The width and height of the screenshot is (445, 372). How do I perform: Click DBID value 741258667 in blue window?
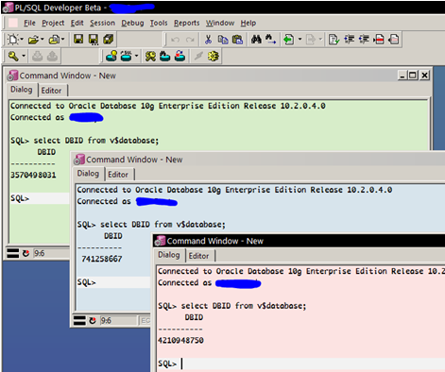(x=102, y=259)
